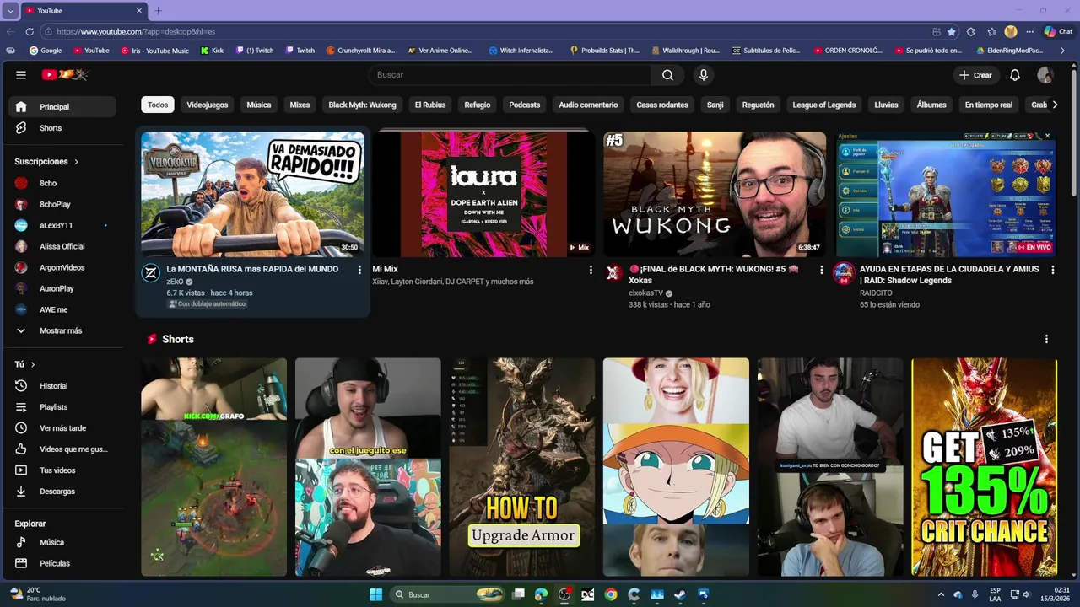Open Descargas in the sidebar
This screenshot has width=1080, height=607.
pyautogui.click(x=62, y=492)
